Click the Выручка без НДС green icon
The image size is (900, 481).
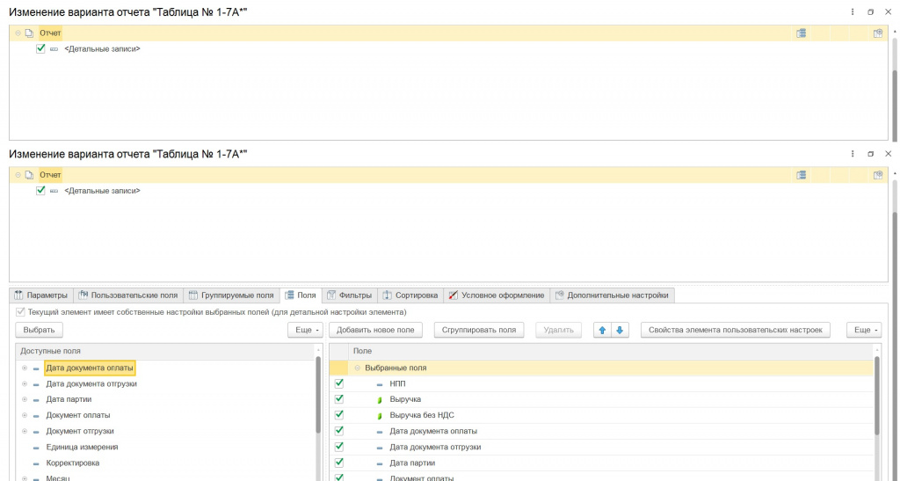[x=380, y=415]
